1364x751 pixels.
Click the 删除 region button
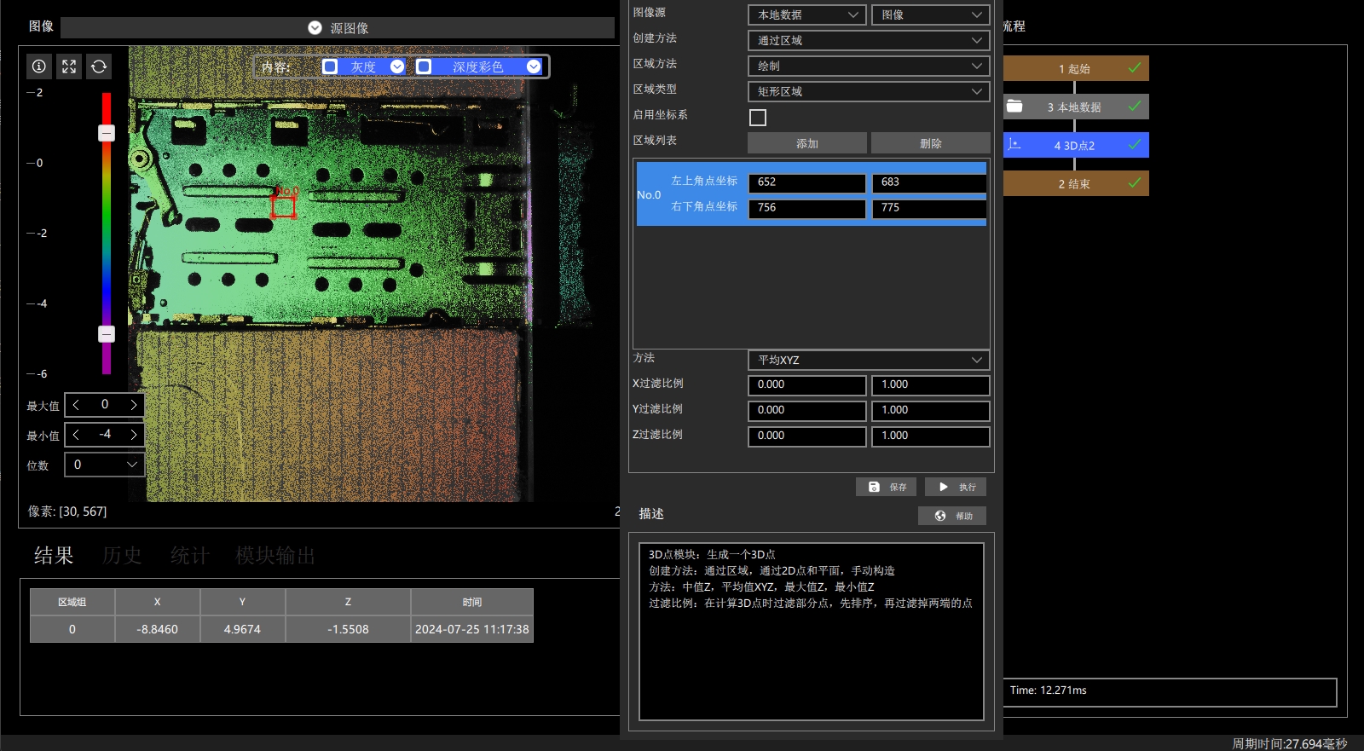(931, 143)
